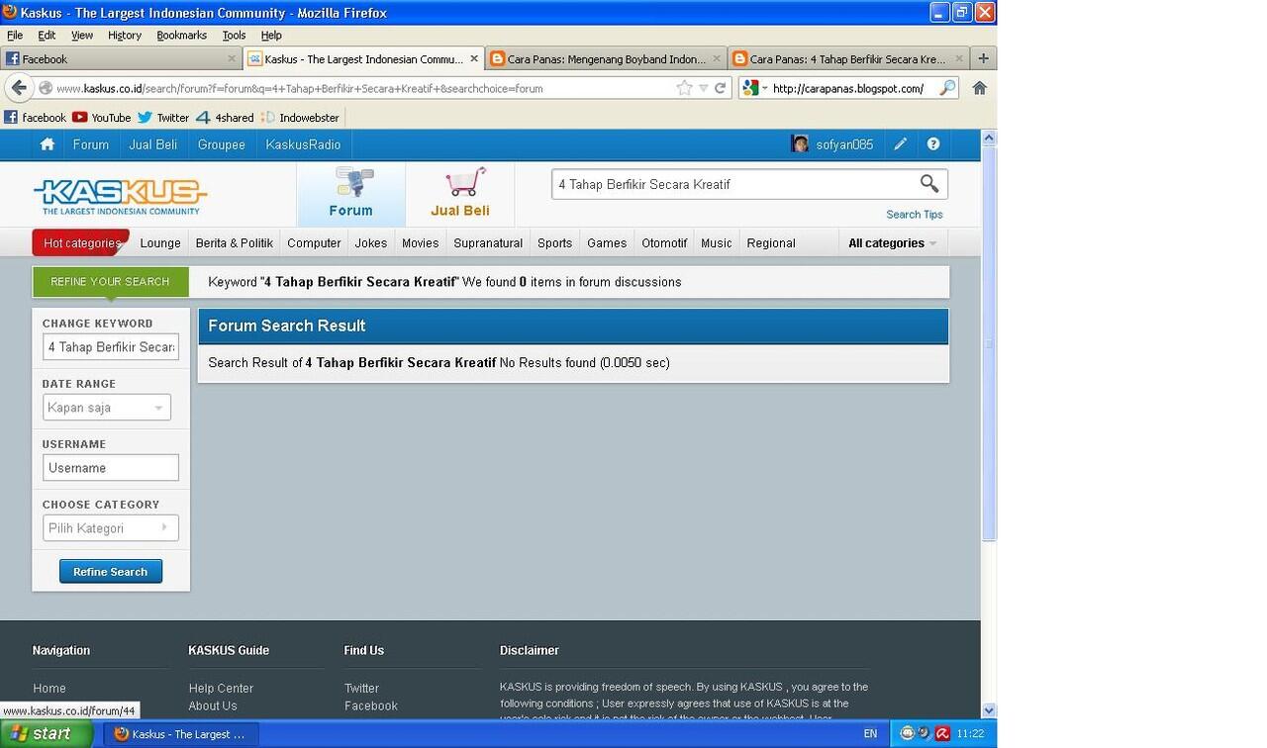This screenshot has width=1267, height=748.
Task: Click sofyan085 username link
Action: tap(844, 144)
